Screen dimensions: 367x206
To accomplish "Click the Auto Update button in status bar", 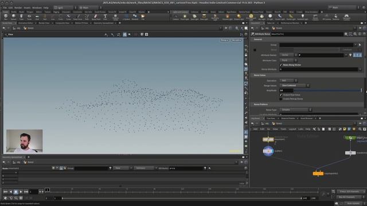I will tap(354, 204).
